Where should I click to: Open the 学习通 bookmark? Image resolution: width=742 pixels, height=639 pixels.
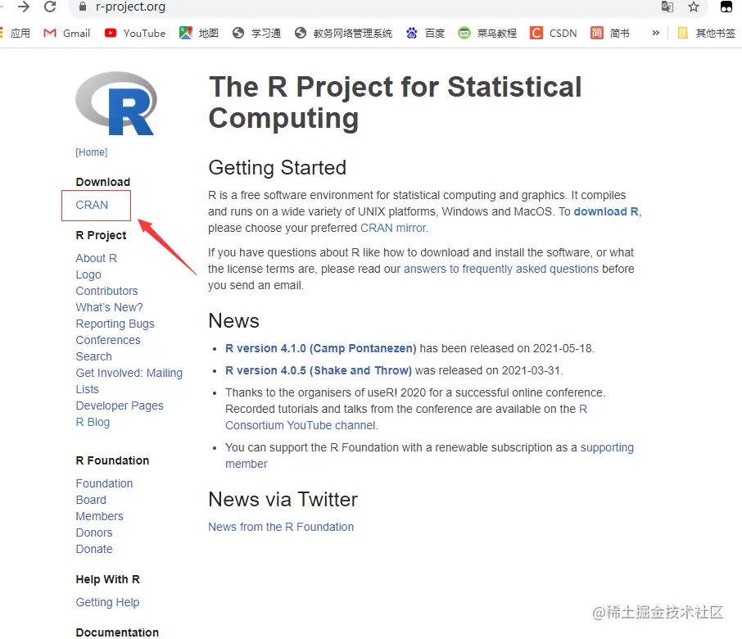click(257, 33)
